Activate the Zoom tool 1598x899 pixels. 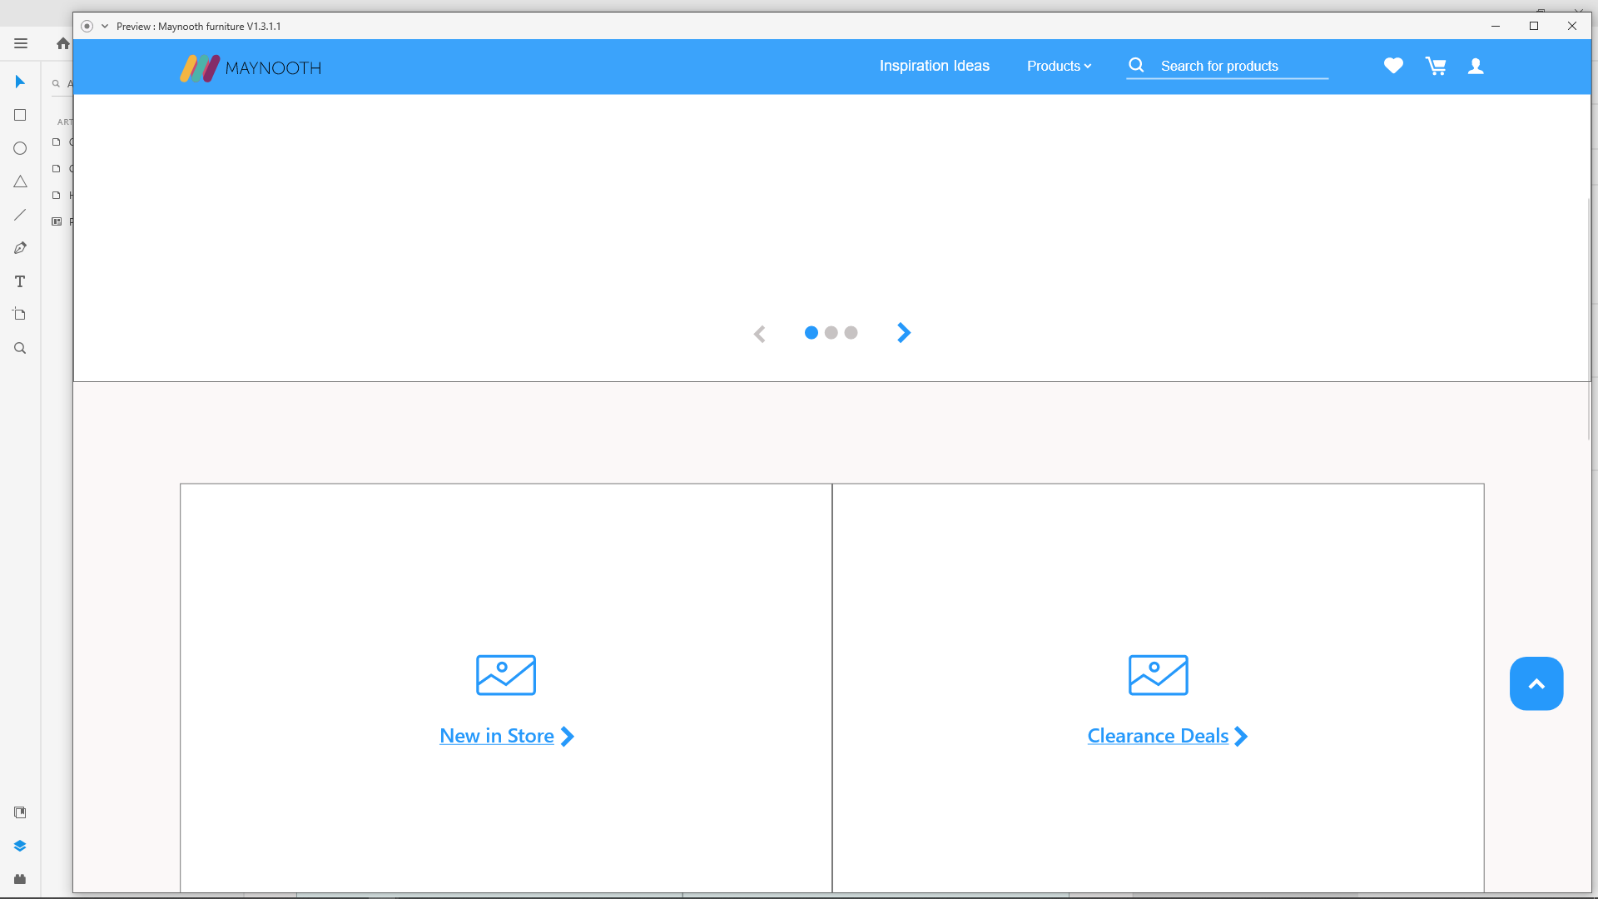(x=20, y=348)
